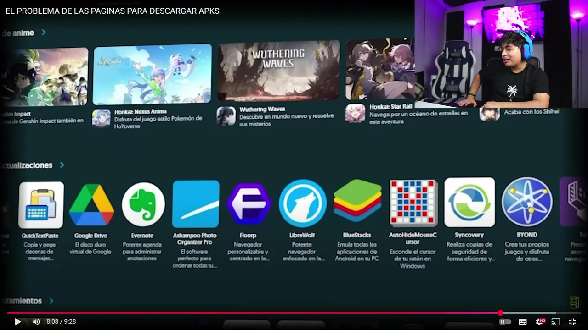The height and width of the screenshot is (330, 588).
Task: Open Ashampoo Photo Organizer Pro icon
Action: pyautogui.click(x=196, y=204)
